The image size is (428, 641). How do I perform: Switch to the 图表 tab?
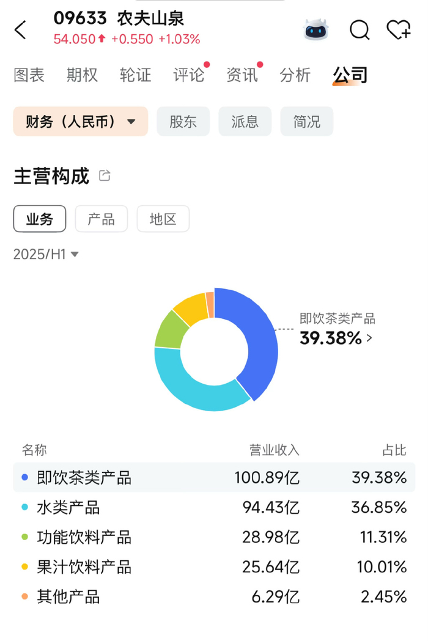[x=29, y=75]
